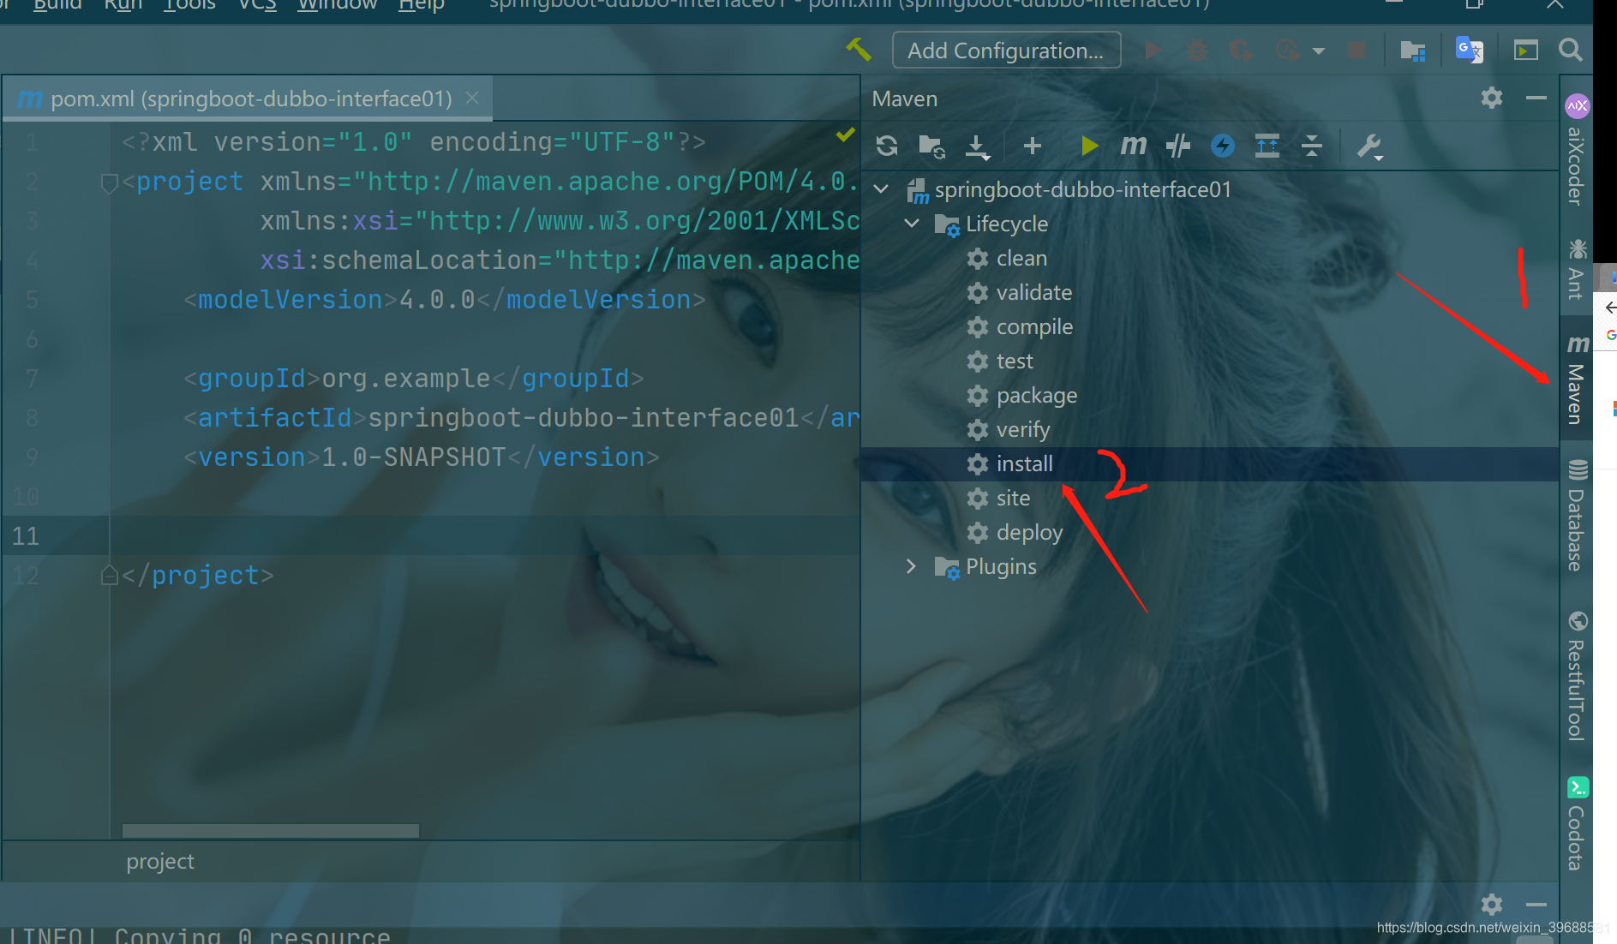Select site lifecycle goal
Image resolution: width=1617 pixels, height=944 pixels.
click(x=1013, y=498)
